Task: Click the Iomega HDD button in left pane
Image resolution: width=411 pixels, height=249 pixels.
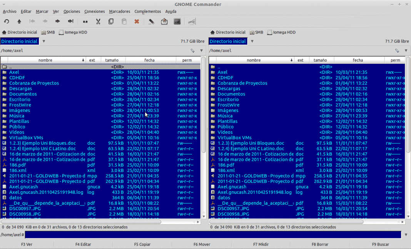Action: click(x=73, y=32)
